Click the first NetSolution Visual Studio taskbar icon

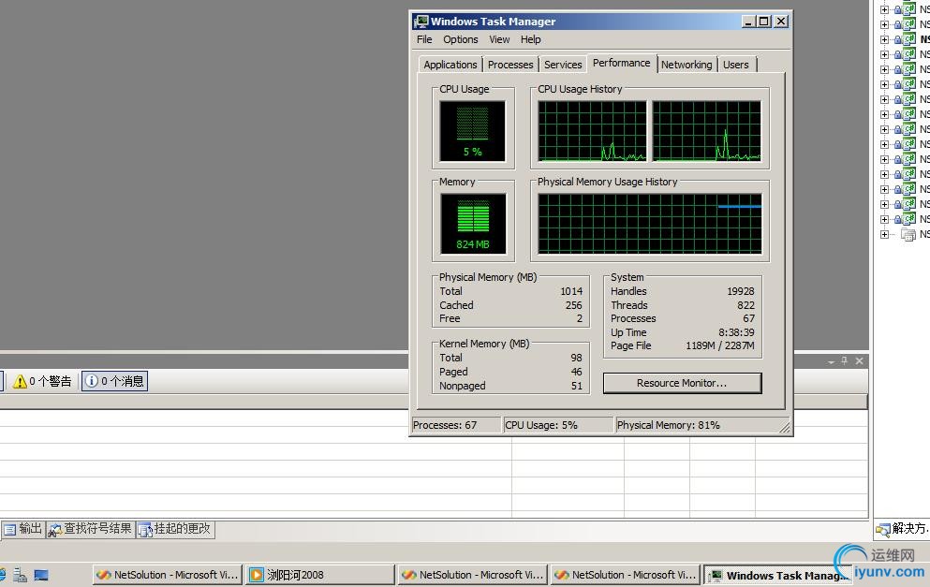pos(103,575)
